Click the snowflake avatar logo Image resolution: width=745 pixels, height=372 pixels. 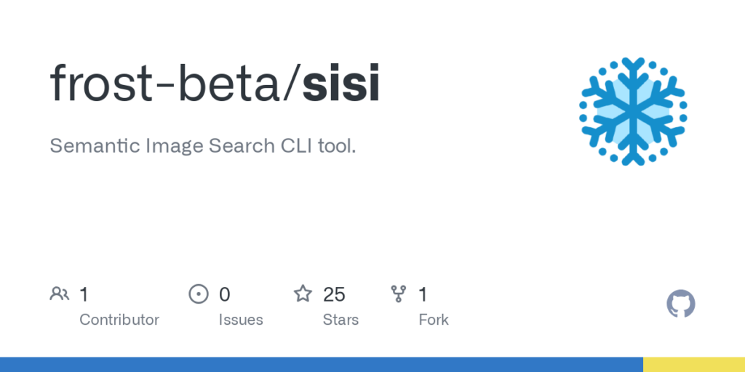pyautogui.click(x=633, y=110)
